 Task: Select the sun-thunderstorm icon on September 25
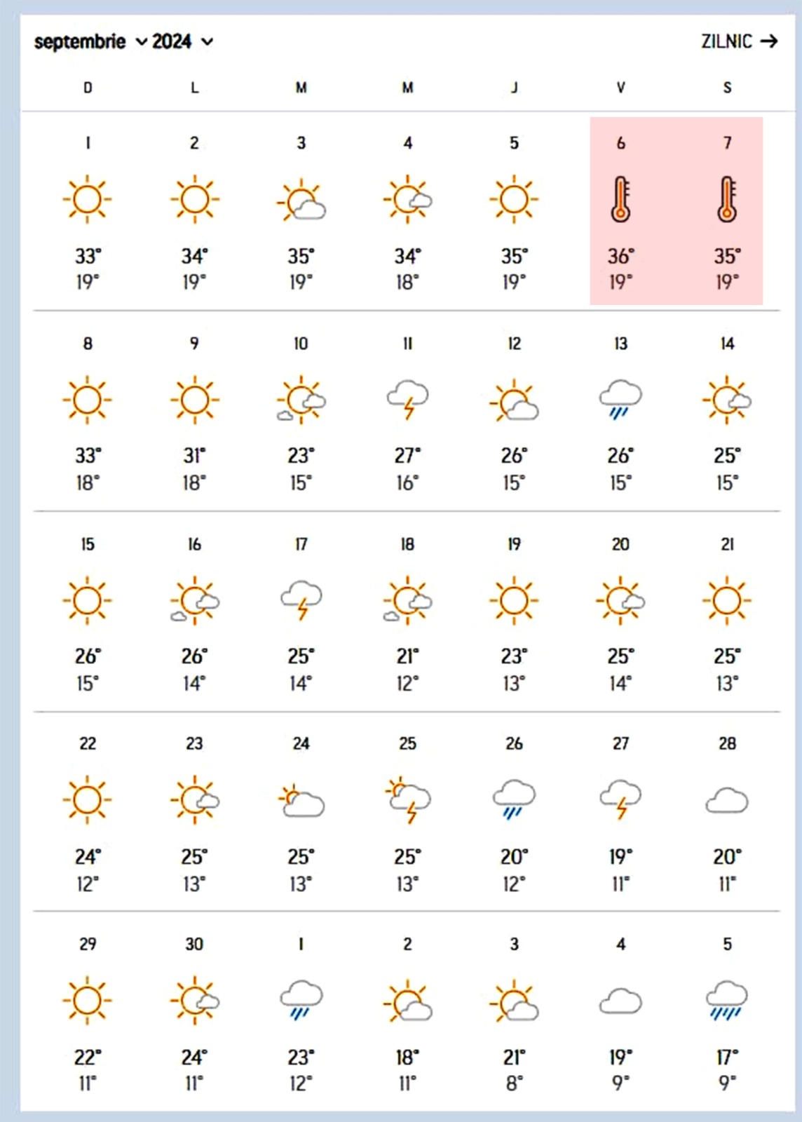pos(408,800)
